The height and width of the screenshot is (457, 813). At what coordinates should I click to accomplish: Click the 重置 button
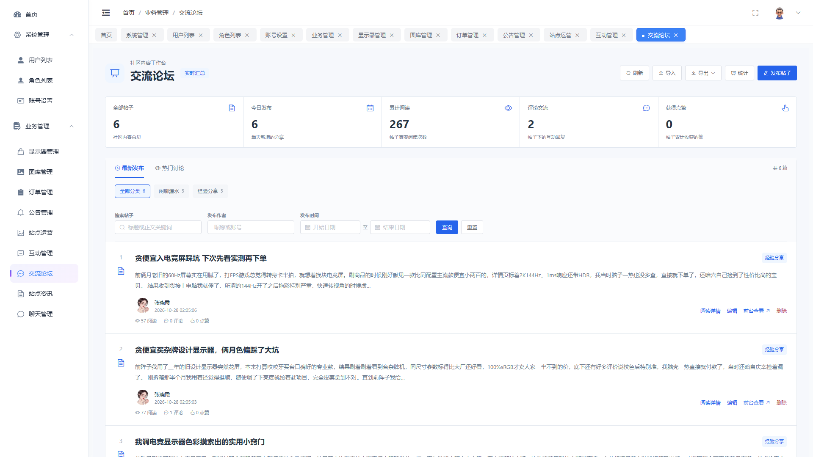[x=472, y=227]
